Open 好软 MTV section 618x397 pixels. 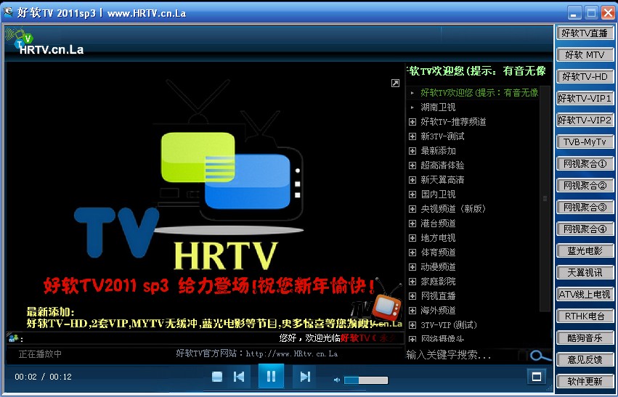tap(585, 54)
